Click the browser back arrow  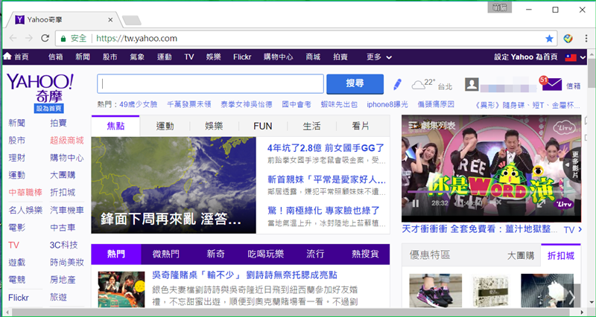tap(13, 39)
